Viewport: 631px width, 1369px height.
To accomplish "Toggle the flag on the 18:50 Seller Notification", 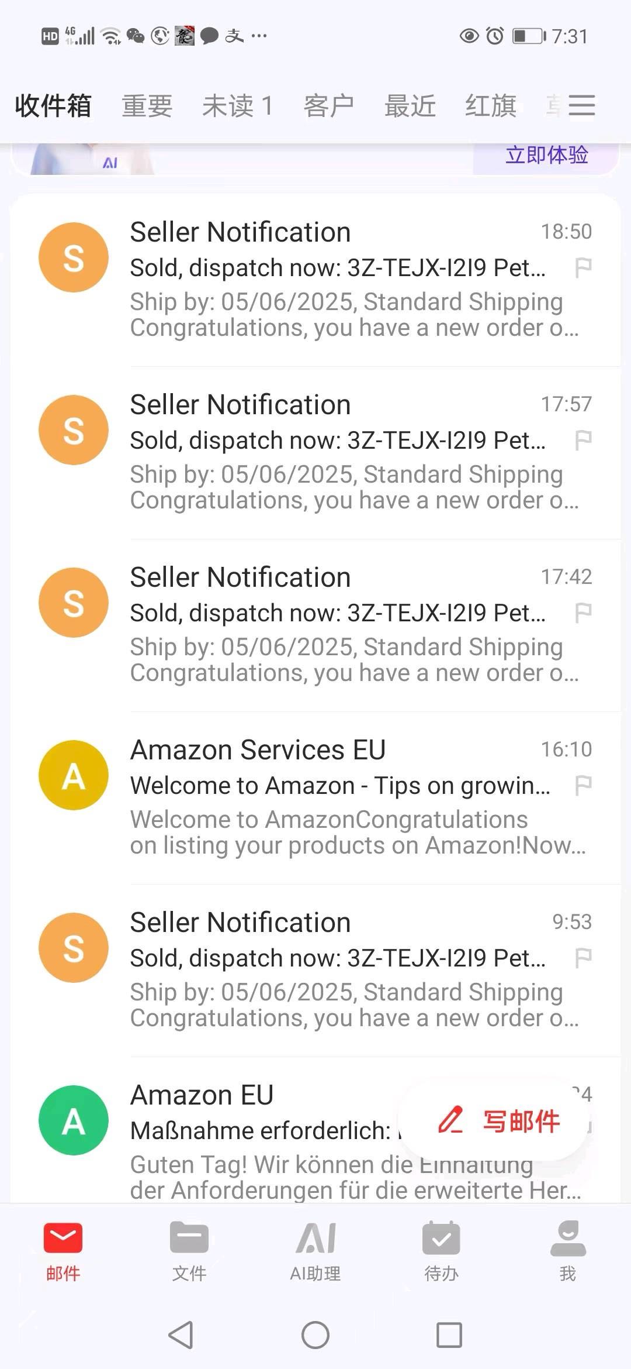I will [584, 267].
